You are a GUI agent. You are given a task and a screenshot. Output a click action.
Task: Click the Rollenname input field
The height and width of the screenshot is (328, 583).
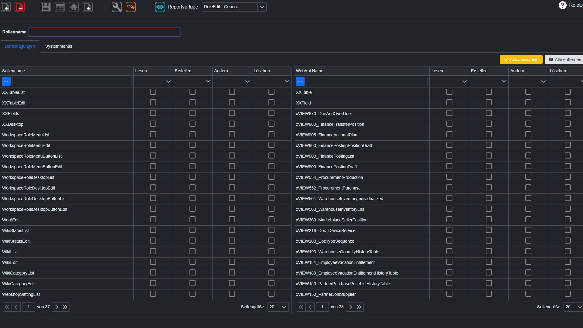click(104, 32)
